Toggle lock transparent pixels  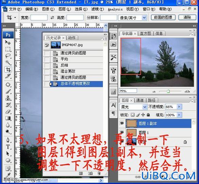(133, 115)
